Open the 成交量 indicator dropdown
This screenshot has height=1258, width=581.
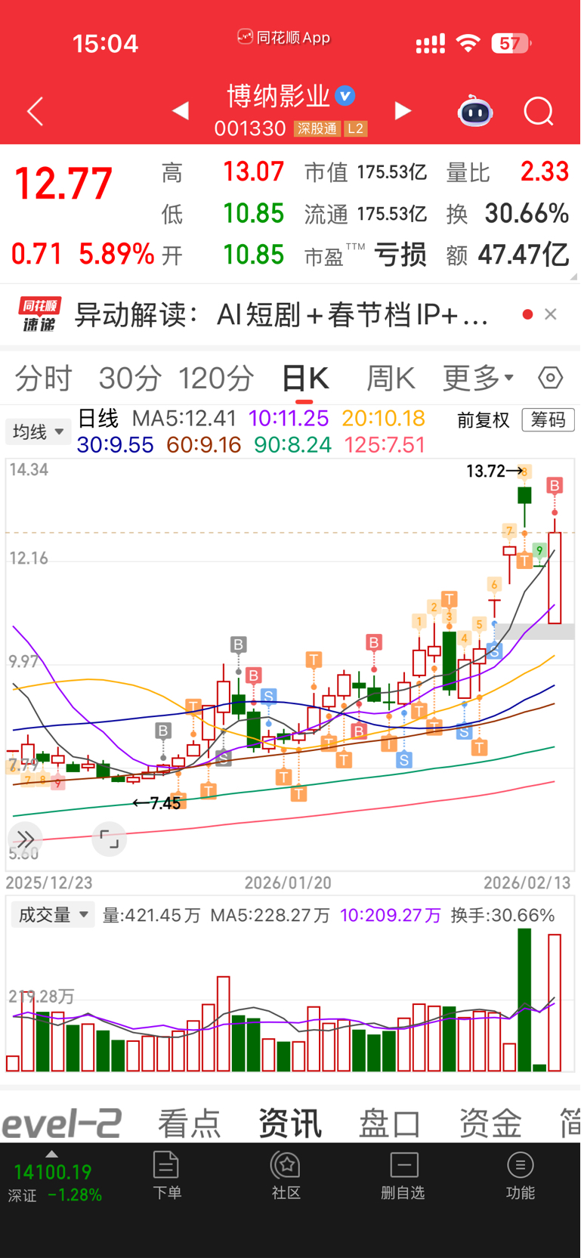[x=52, y=915]
